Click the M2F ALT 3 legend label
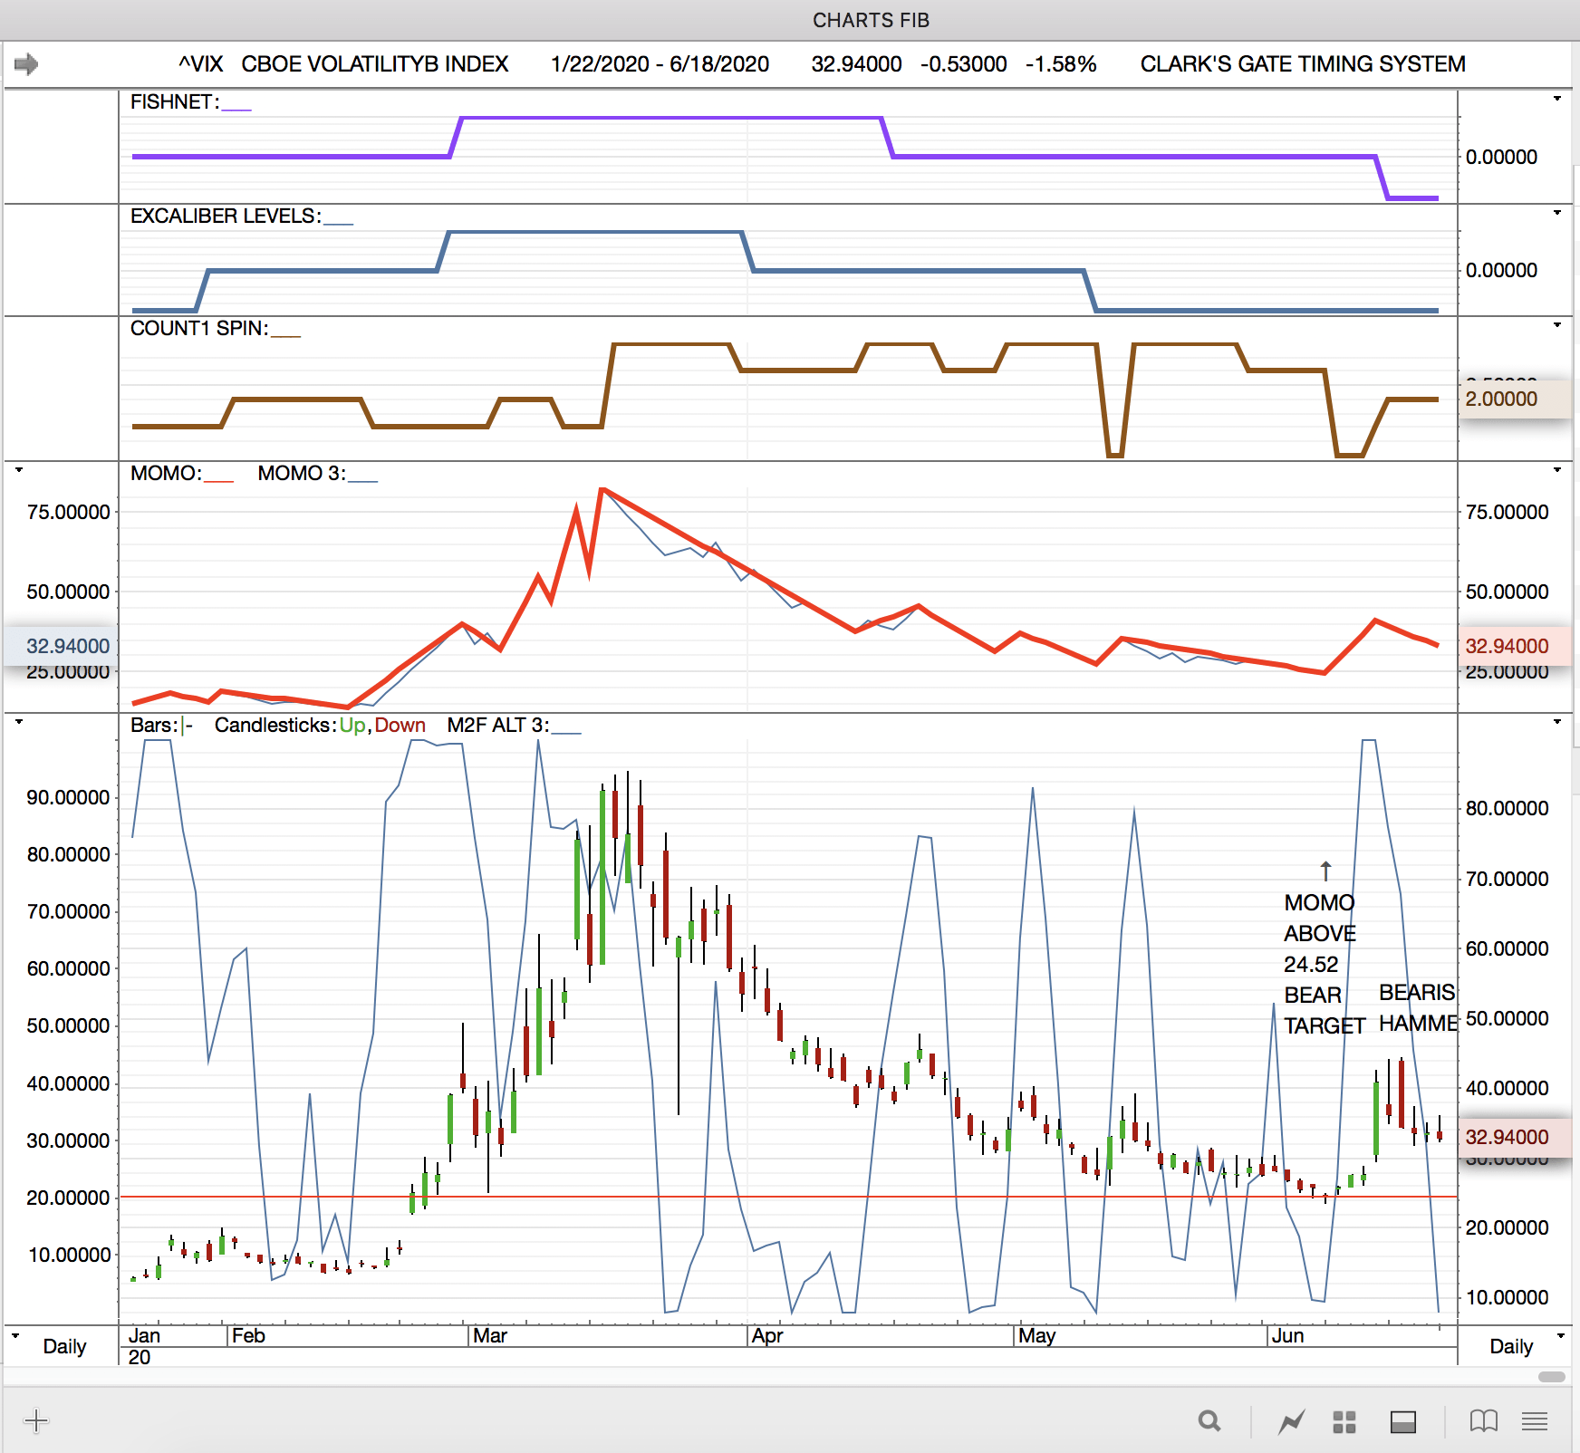The image size is (1580, 1453). (497, 725)
